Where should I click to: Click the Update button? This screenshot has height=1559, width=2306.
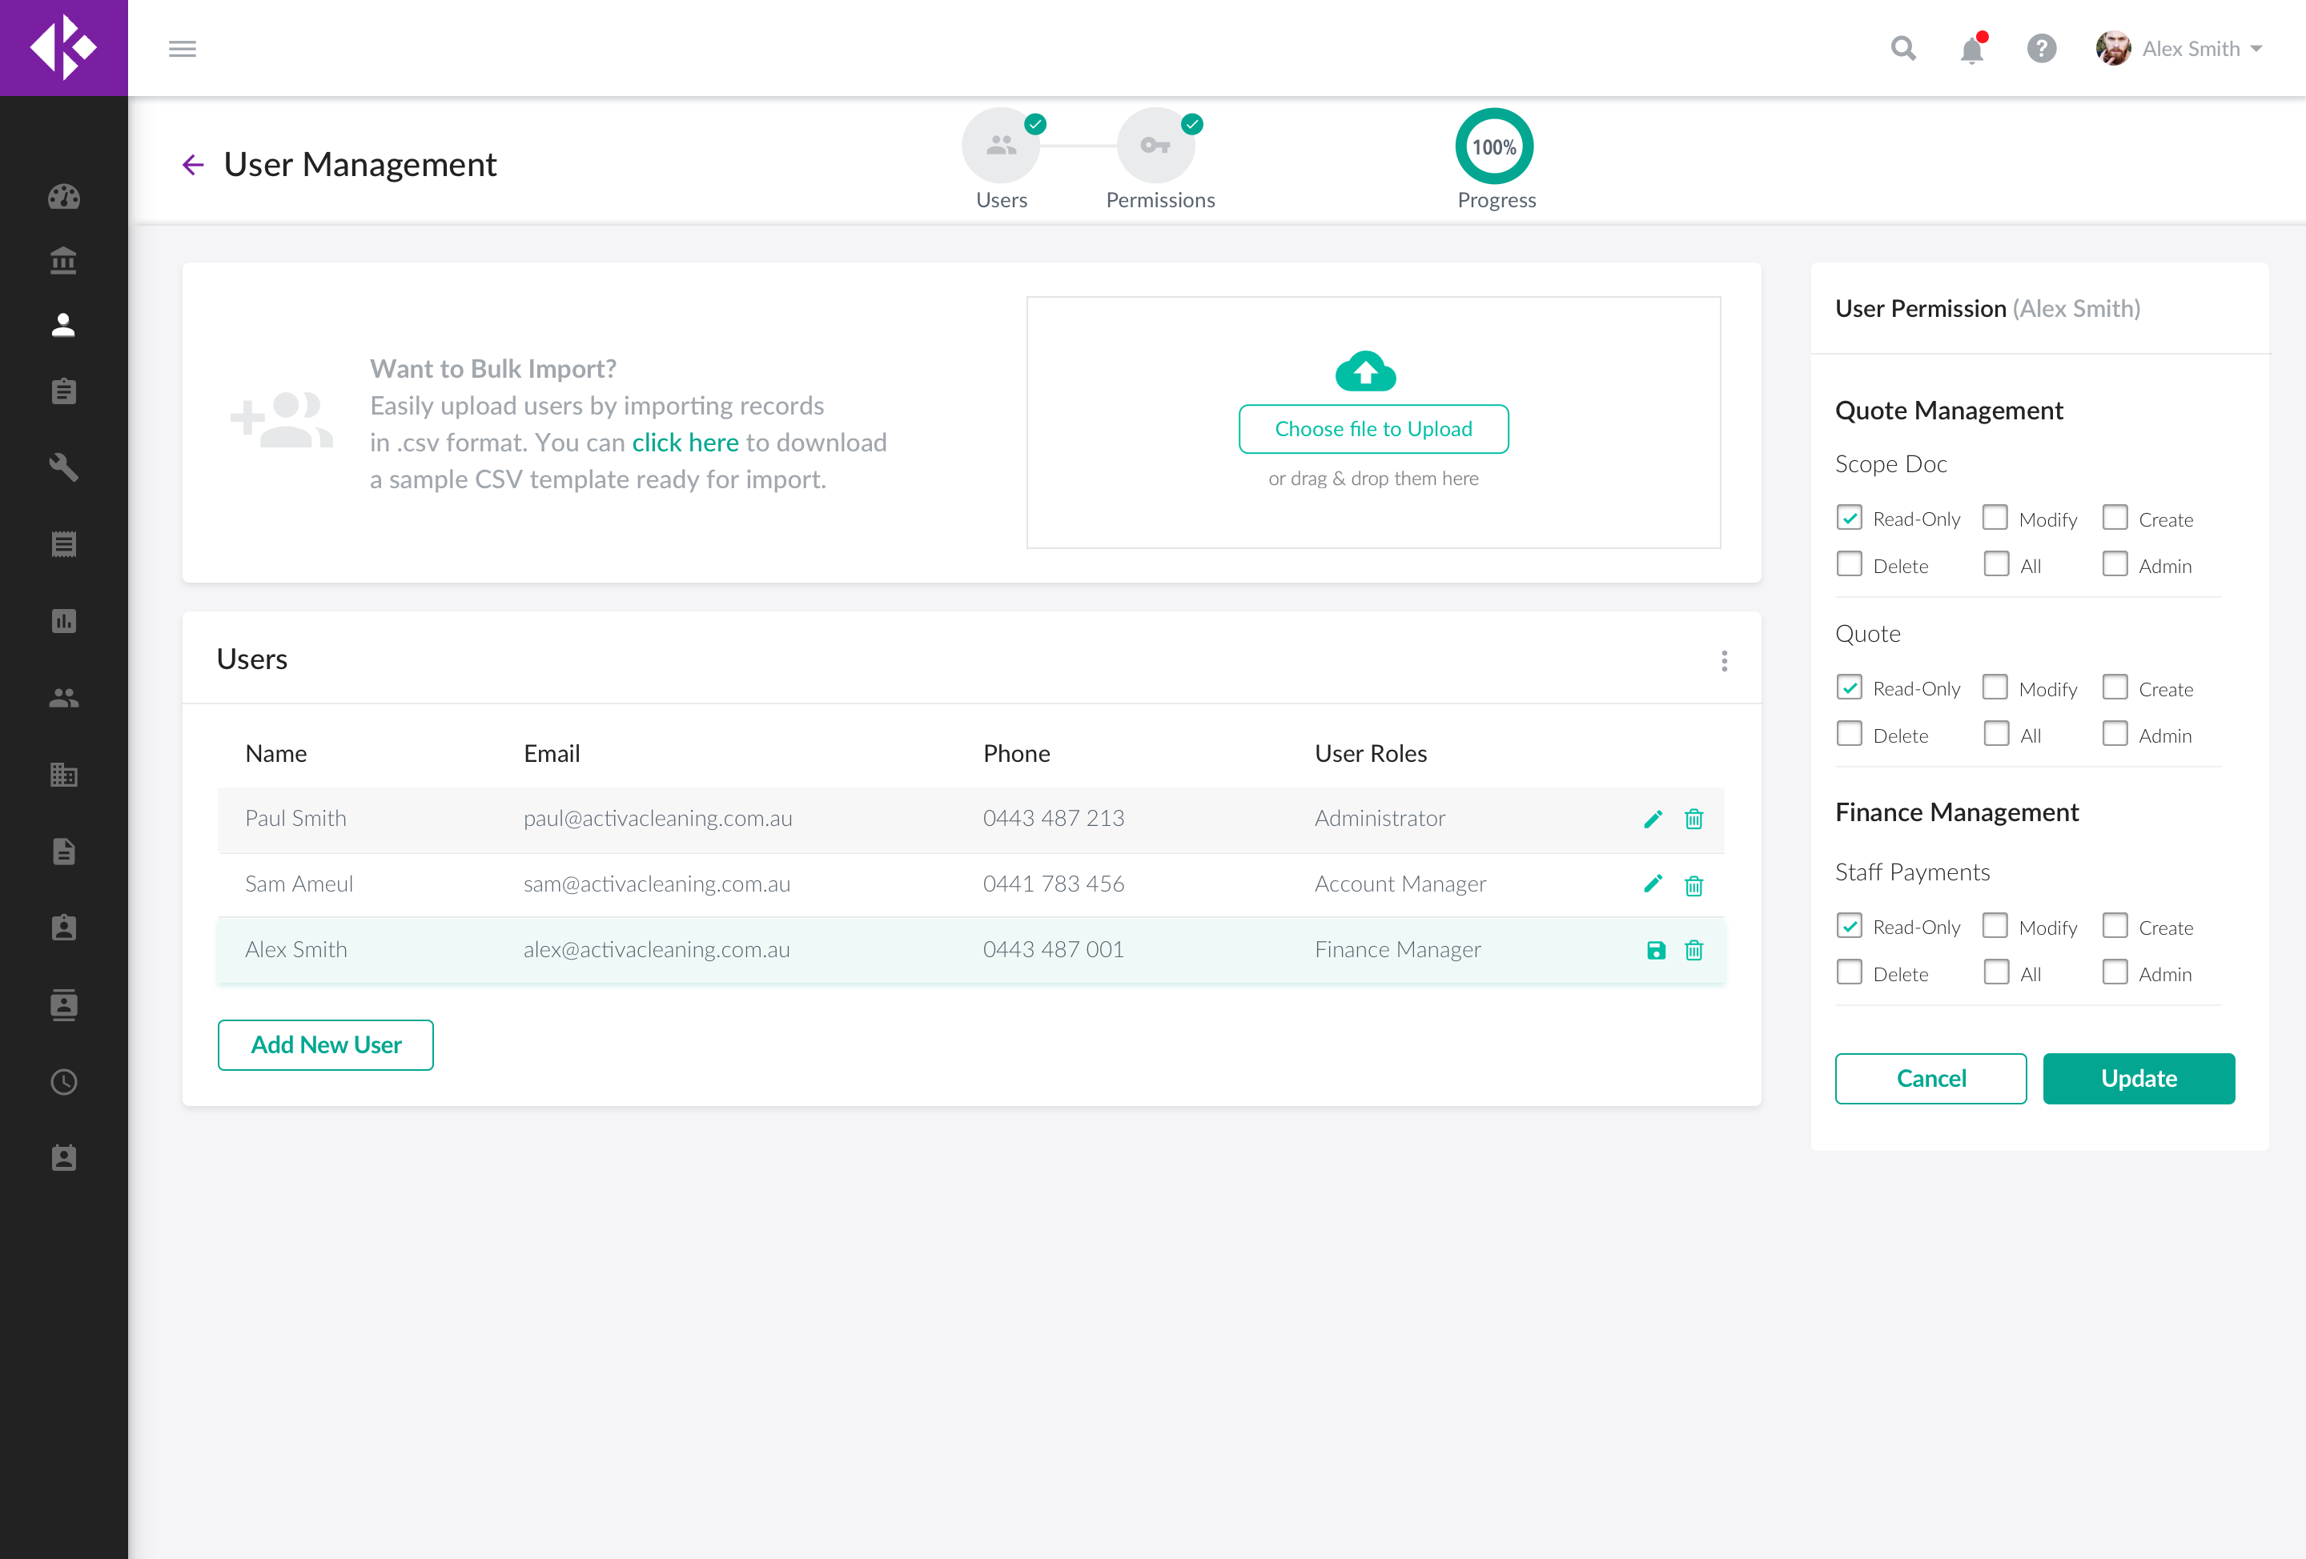pyautogui.click(x=2139, y=1078)
